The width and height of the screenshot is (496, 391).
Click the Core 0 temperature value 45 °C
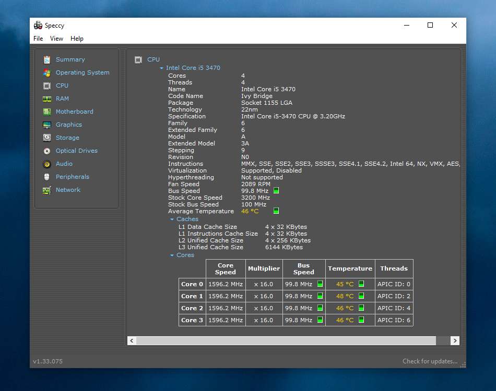point(345,284)
